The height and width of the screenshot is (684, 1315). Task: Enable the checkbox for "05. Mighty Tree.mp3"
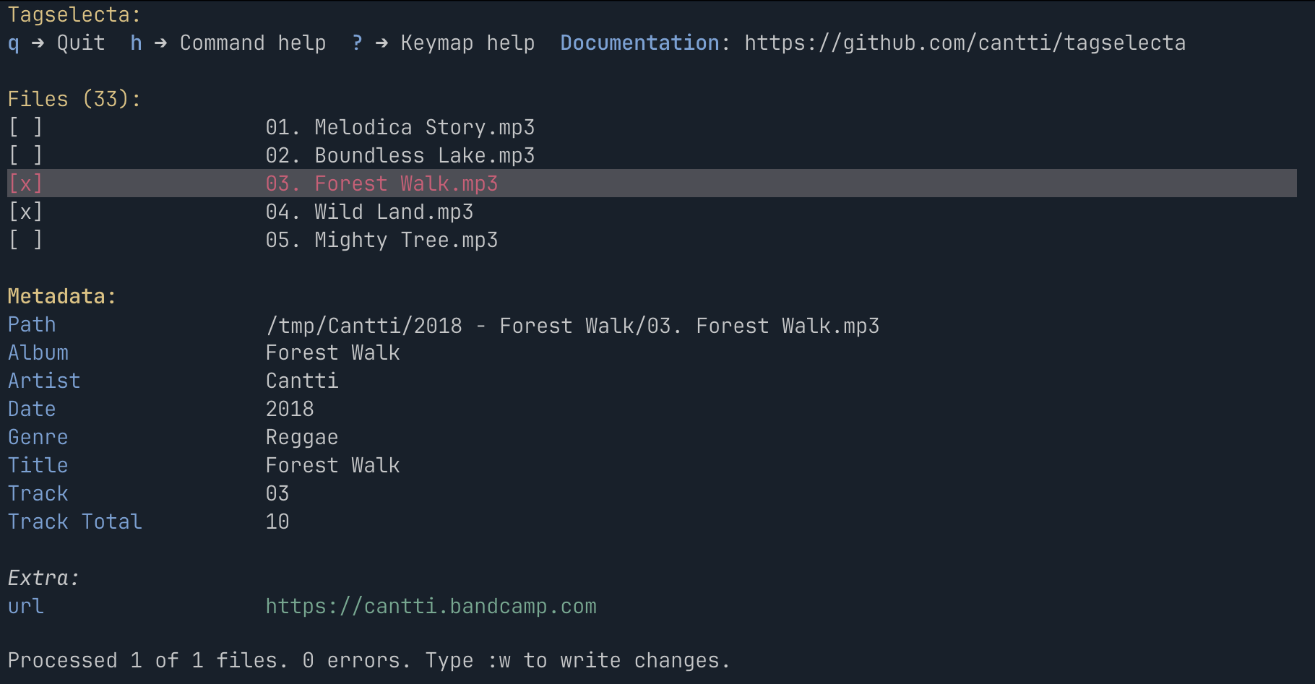point(25,240)
